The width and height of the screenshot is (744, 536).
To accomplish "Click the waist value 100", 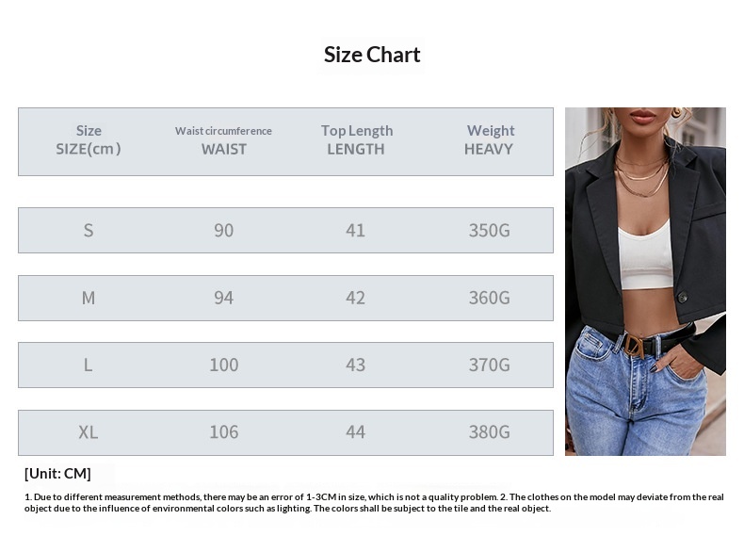I will pos(223,365).
